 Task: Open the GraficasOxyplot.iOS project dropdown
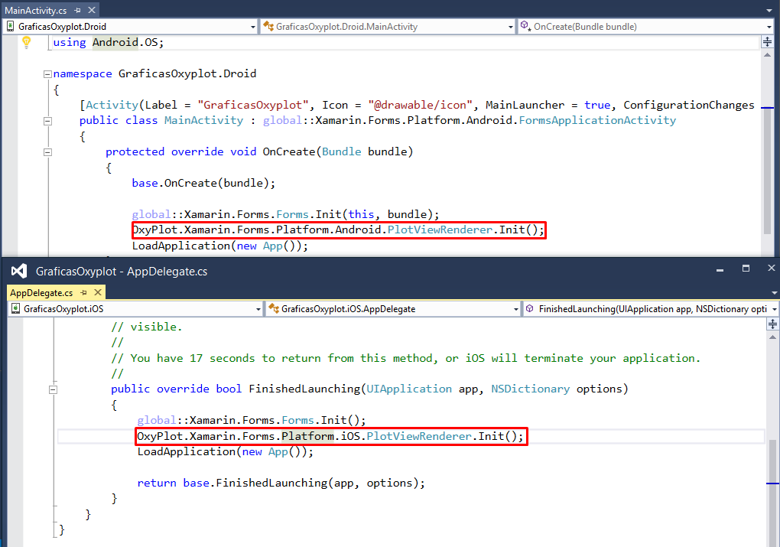(257, 309)
